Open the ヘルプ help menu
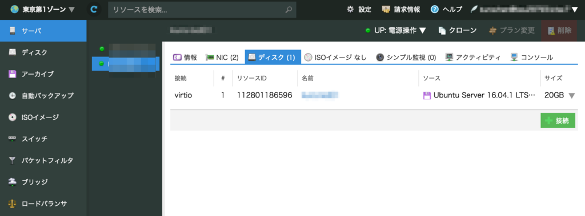 (x=446, y=9)
